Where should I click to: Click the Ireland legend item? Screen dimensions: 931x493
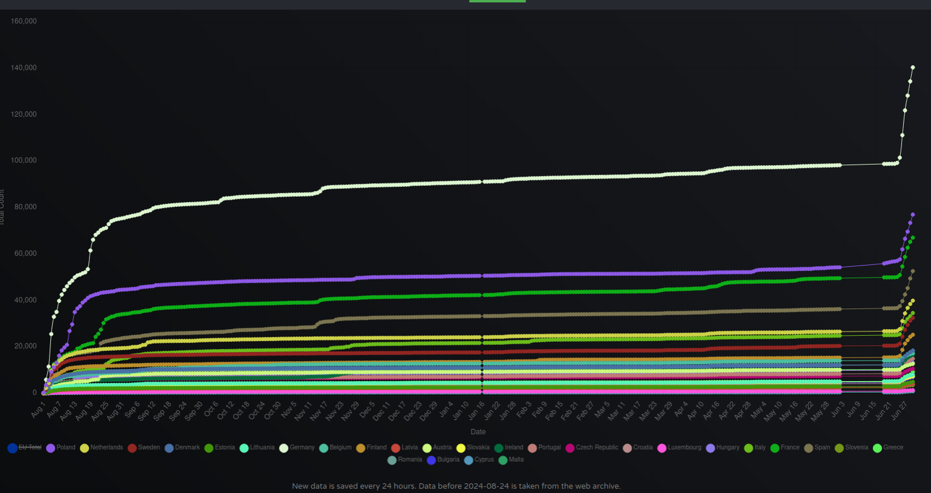coord(508,448)
